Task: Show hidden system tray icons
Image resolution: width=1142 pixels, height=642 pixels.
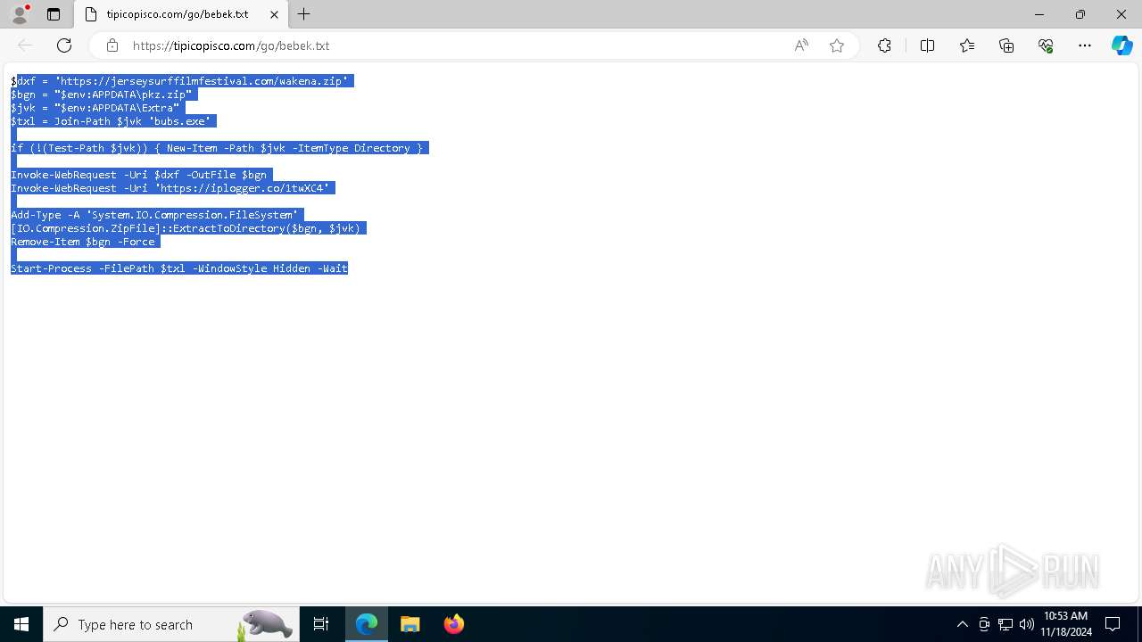Action: point(962,624)
